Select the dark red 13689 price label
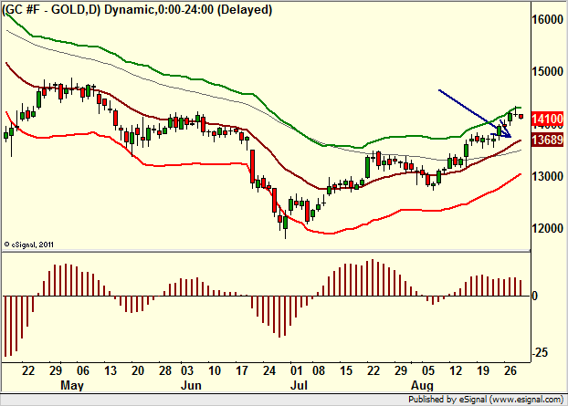This screenshot has height=406, width=568. click(x=548, y=140)
